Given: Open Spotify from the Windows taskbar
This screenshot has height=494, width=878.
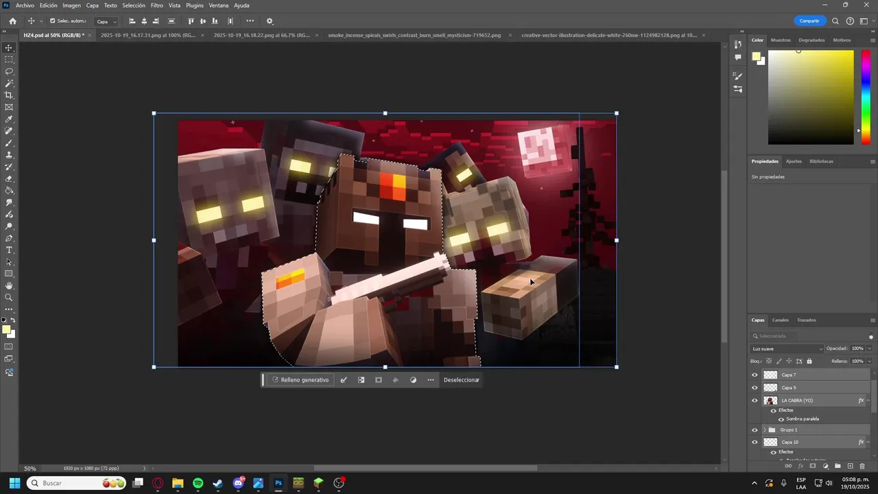Looking at the screenshot, I should pos(198,483).
